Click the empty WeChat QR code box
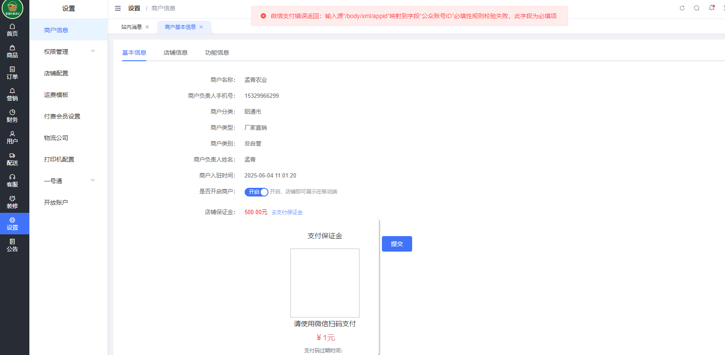This screenshot has width=725, height=355. (325, 283)
